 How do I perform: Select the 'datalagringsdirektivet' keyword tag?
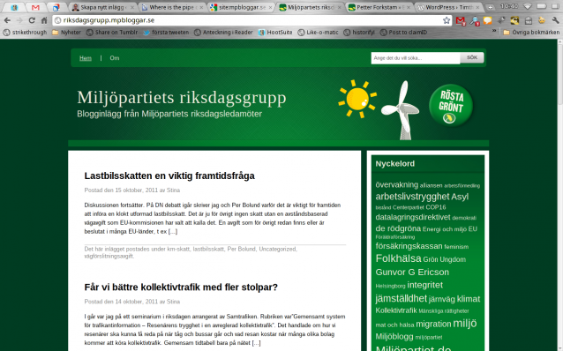point(413,217)
